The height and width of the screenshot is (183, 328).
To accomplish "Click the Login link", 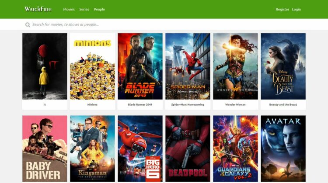I will pyautogui.click(x=297, y=9).
